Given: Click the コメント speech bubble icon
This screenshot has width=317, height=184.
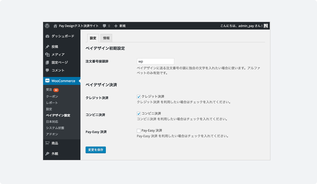Looking at the screenshot, I should pyautogui.click(x=47, y=70).
